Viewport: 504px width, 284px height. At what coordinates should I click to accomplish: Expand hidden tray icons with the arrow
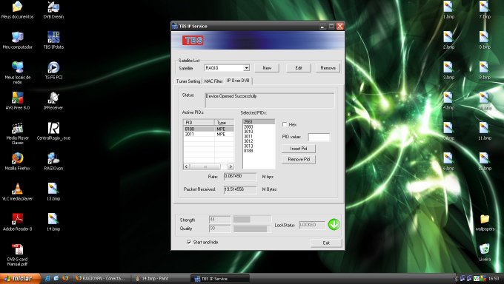(x=457, y=279)
